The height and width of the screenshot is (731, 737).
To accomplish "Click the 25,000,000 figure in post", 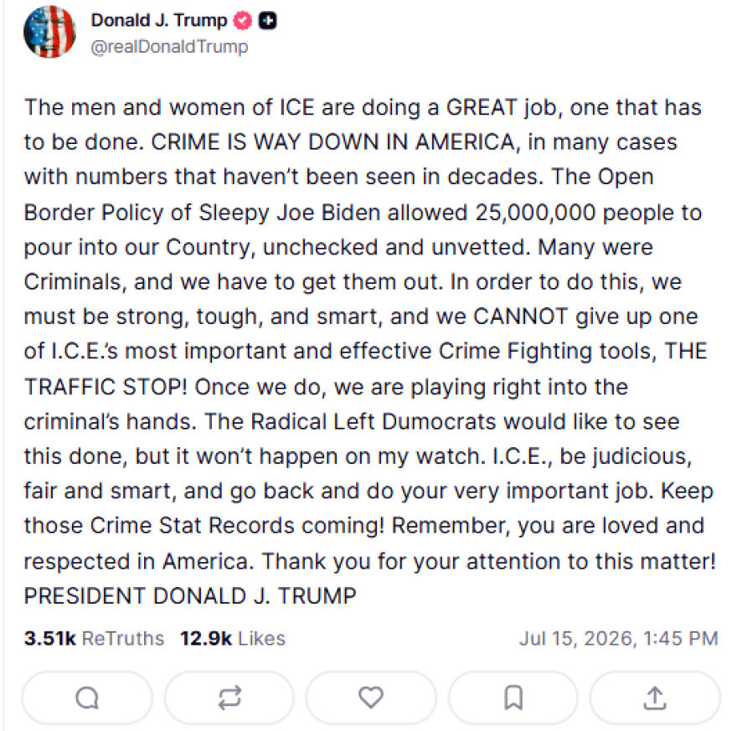I will click(x=535, y=213).
